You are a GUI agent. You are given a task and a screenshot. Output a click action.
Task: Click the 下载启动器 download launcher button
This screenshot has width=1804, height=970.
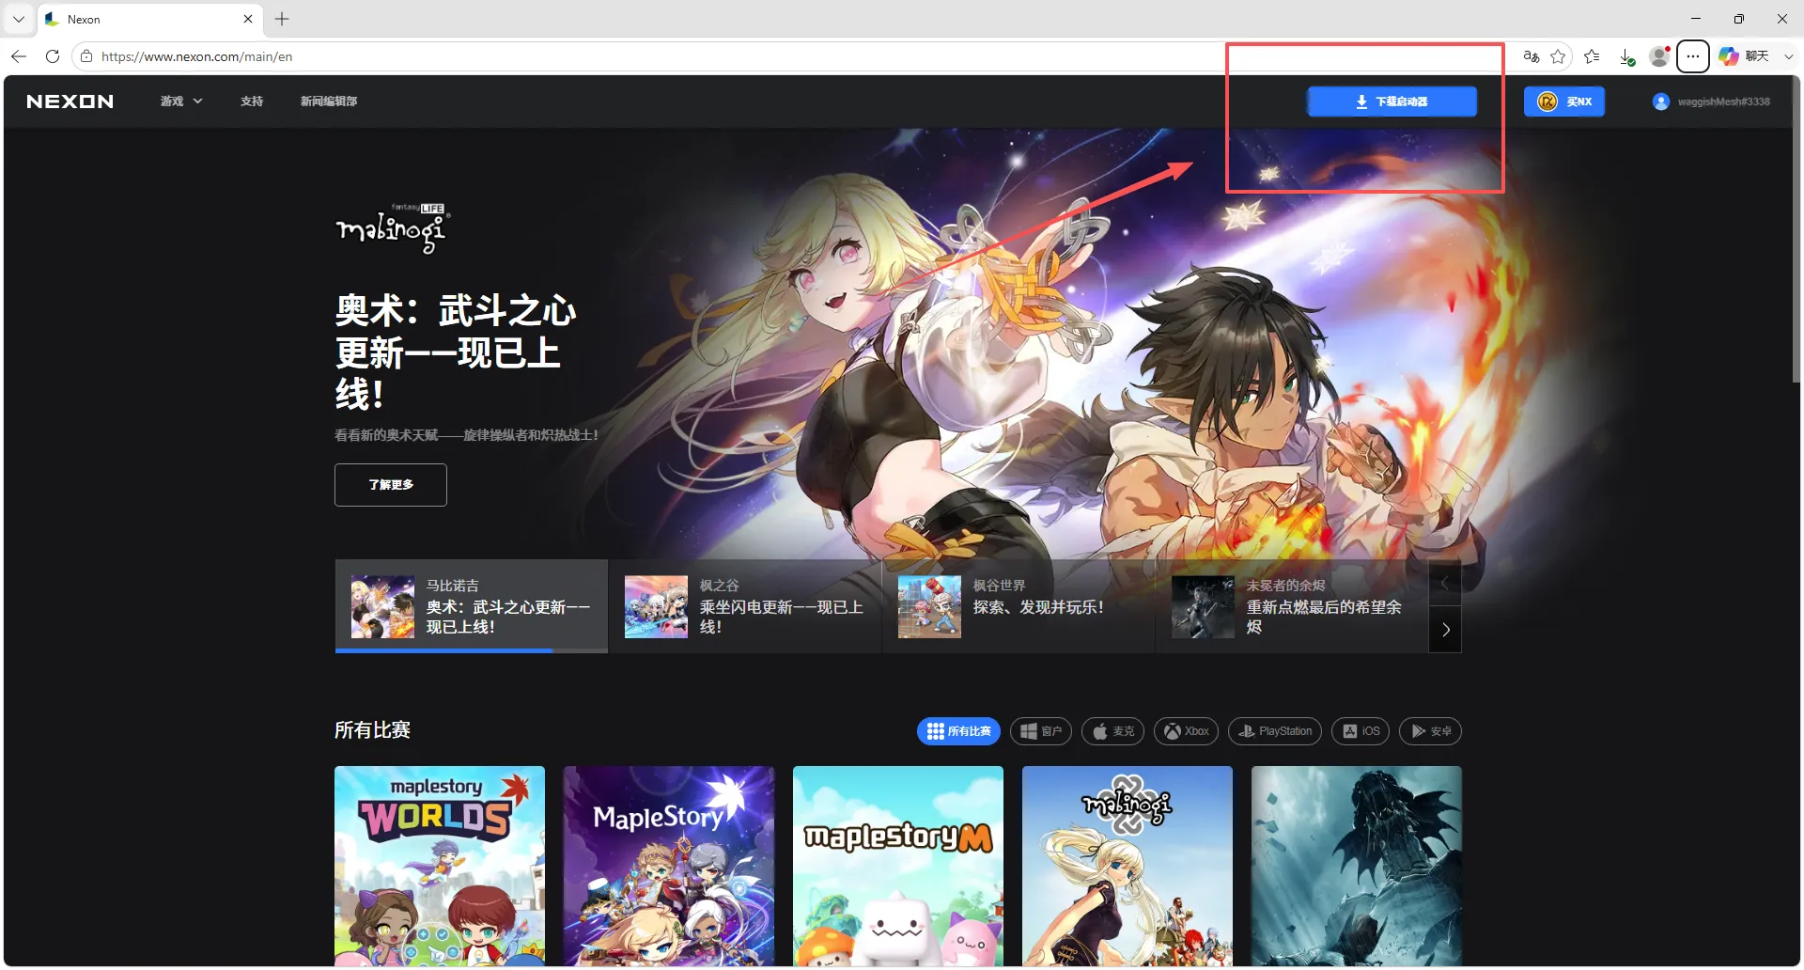click(x=1392, y=102)
